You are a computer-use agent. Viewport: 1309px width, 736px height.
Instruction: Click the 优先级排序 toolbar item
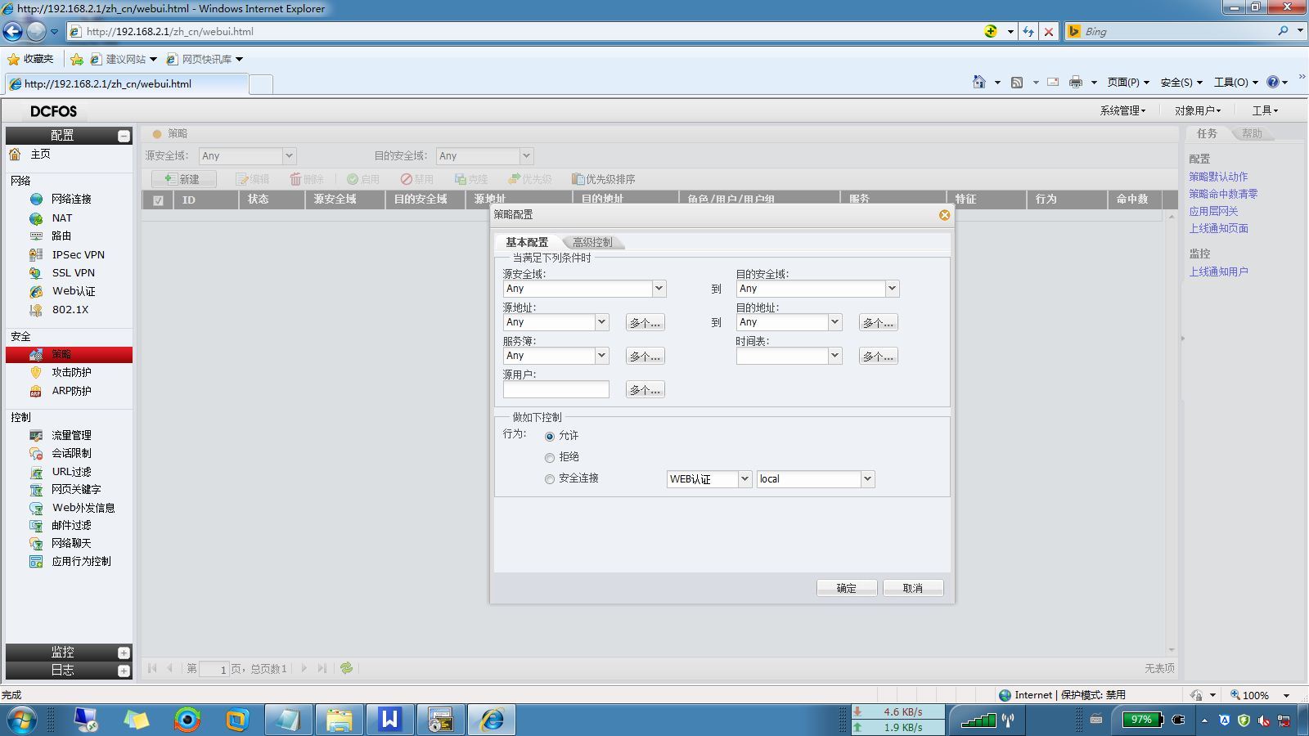[x=604, y=179]
